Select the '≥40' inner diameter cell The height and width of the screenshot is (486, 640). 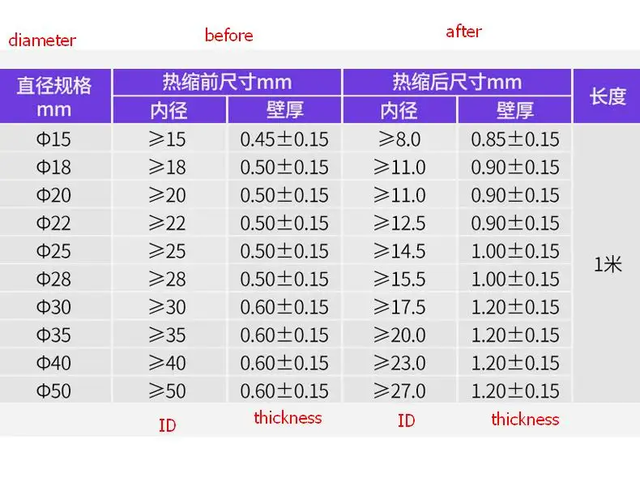tap(168, 363)
